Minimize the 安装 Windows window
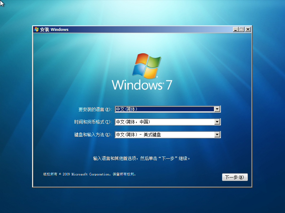Image resolution: width=285 pixels, height=213 pixels. 235,29
